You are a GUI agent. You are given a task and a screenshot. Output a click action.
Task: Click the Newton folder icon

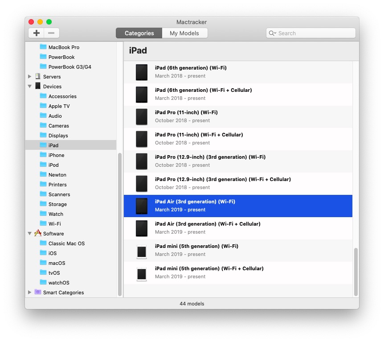click(x=43, y=174)
